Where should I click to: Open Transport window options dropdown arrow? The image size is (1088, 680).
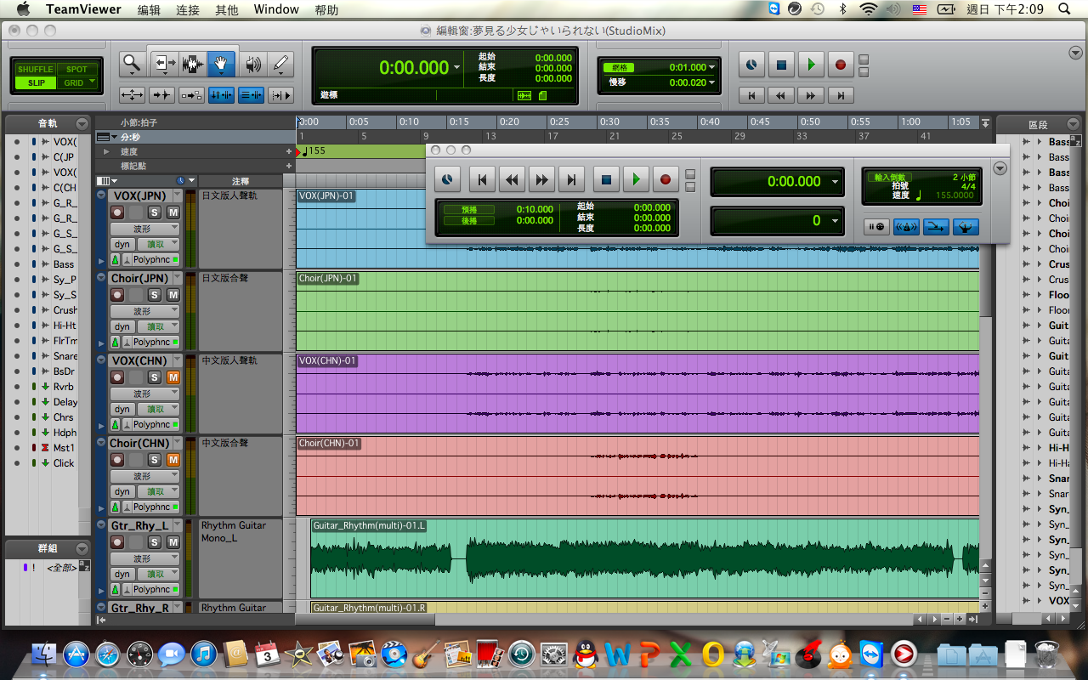point(1000,168)
